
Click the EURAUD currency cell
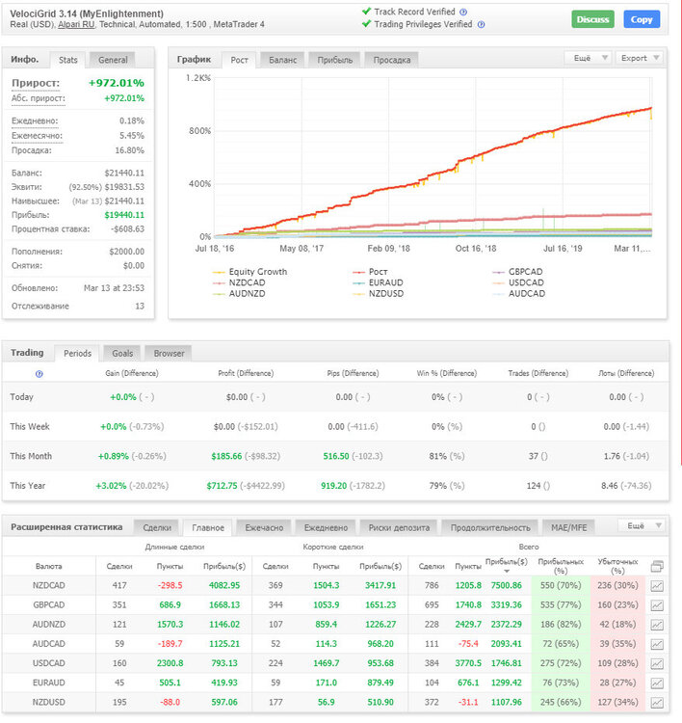[x=48, y=683]
